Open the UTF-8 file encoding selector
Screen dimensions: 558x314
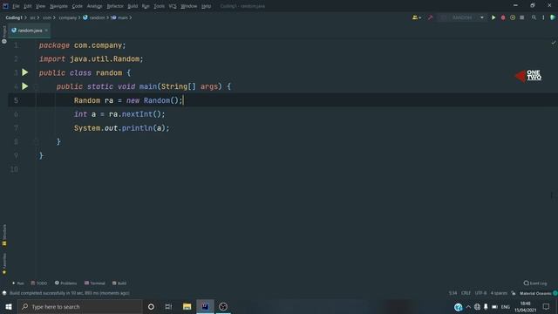point(480,293)
